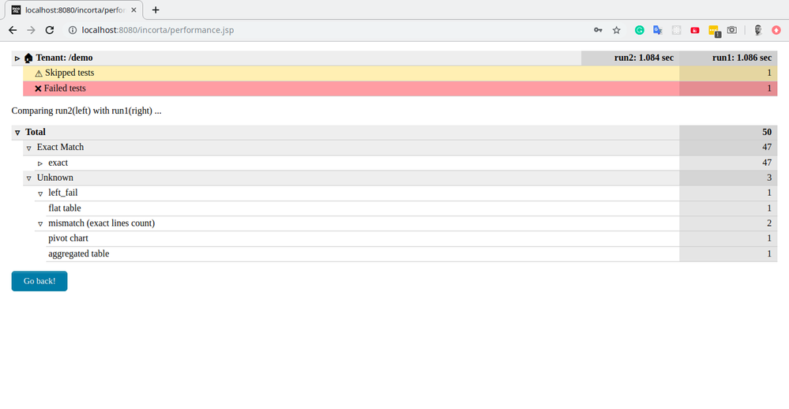
Task: Expand the exact subgroup
Action: pos(40,163)
